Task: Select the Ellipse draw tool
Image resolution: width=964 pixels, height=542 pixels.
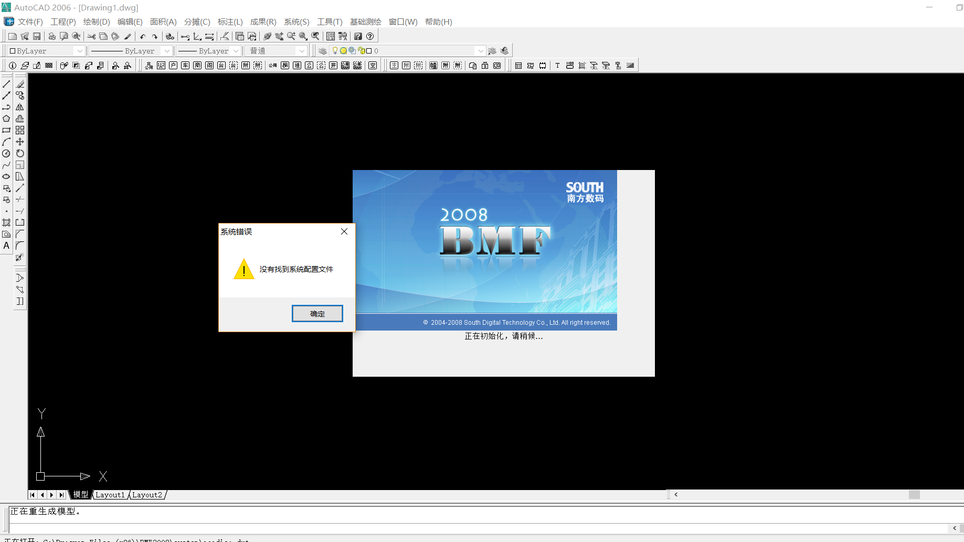Action: [x=6, y=176]
